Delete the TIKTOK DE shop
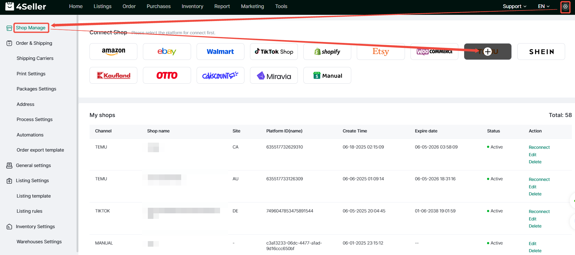This screenshot has width=575, height=255. coord(535,226)
